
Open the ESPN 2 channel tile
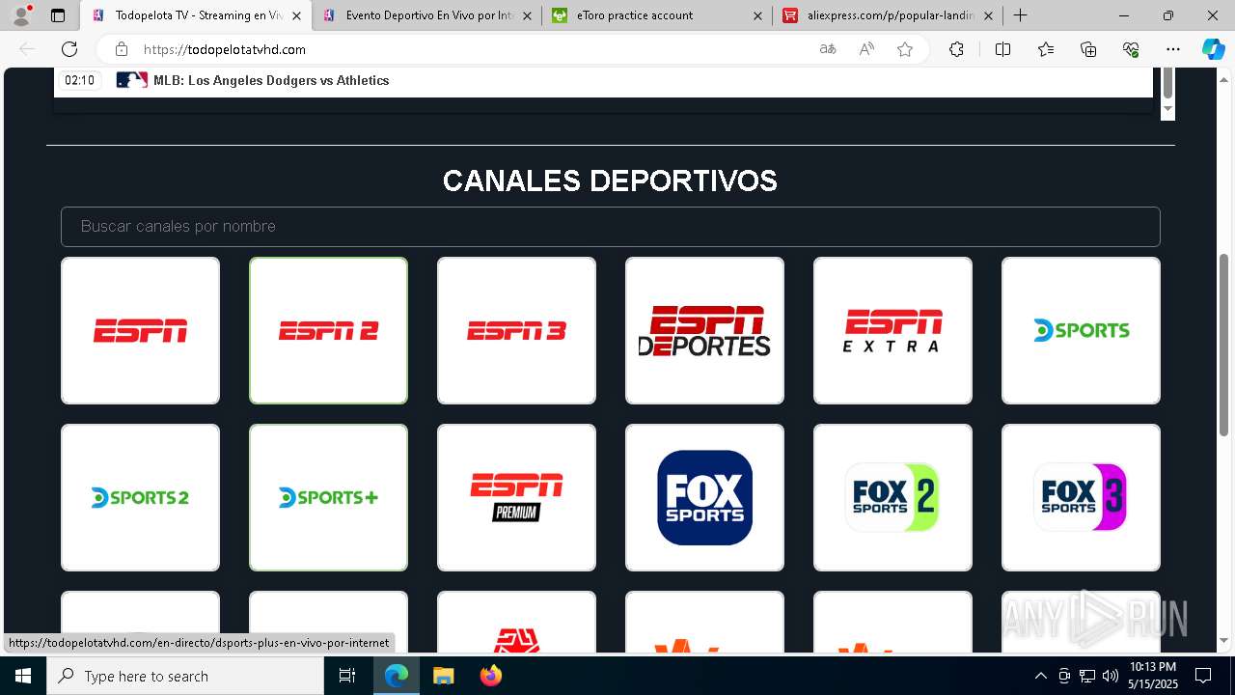point(328,330)
